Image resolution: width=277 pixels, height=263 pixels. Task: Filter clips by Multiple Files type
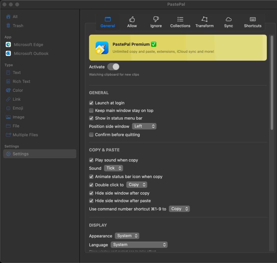pos(40,135)
